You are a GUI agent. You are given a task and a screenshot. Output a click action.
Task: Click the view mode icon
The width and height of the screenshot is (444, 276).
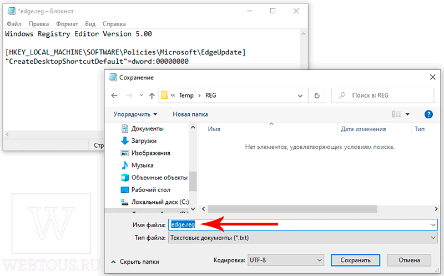click(396, 114)
